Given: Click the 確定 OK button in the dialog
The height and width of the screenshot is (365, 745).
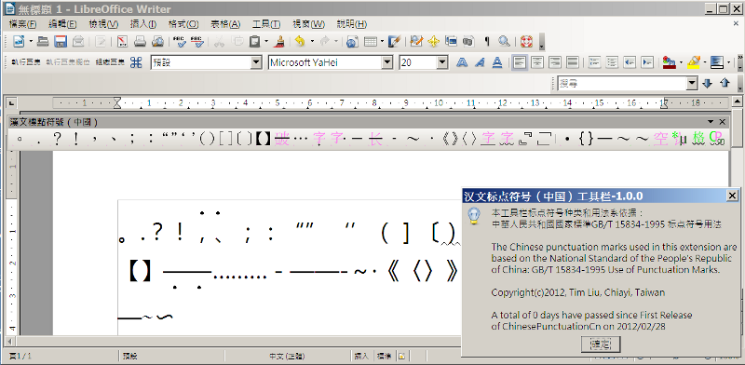Looking at the screenshot, I should (x=601, y=345).
